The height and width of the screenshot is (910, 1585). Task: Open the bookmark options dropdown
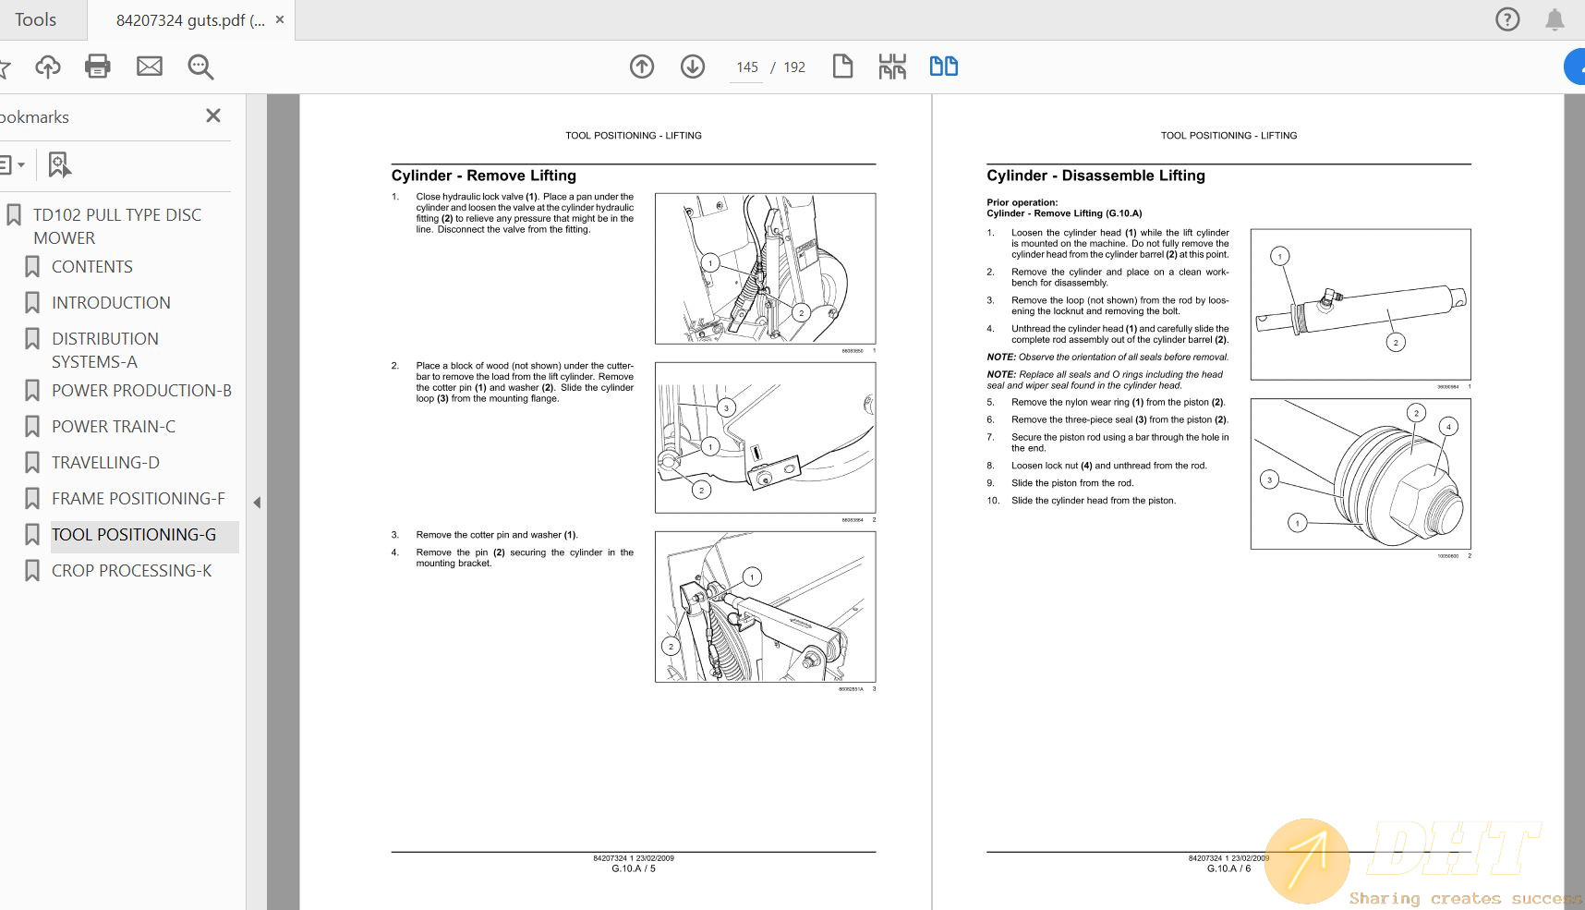[13, 164]
